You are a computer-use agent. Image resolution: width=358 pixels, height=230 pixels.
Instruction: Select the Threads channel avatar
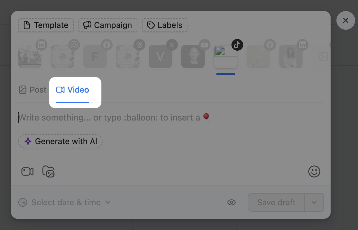(x=128, y=56)
